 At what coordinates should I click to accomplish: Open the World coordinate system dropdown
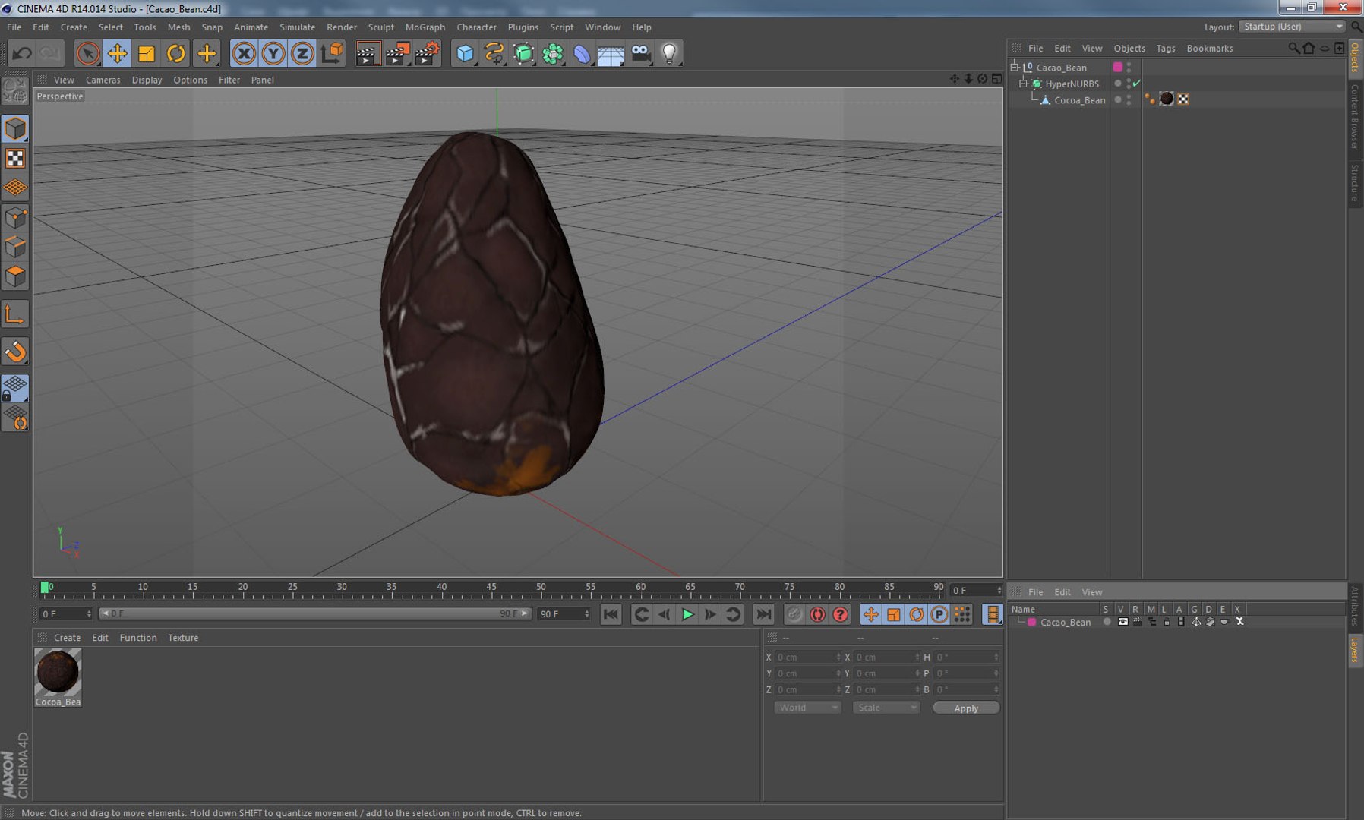pos(807,708)
